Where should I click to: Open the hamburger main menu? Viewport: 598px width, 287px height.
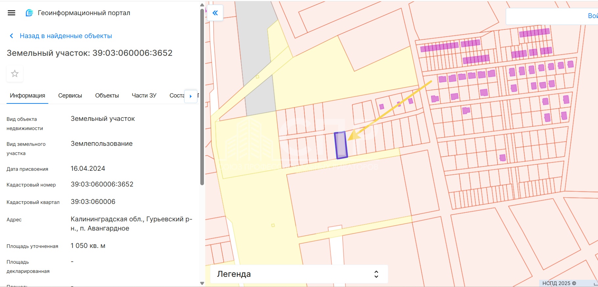(11, 13)
